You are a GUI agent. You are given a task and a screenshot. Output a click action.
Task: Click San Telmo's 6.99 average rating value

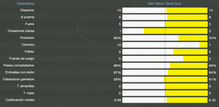[118, 100]
